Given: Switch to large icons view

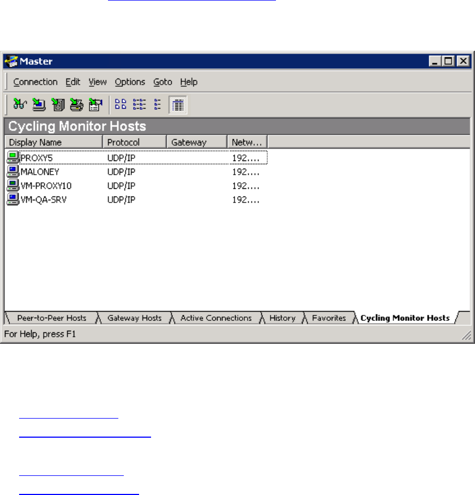Looking at the screenshot, I should point(121,104).
